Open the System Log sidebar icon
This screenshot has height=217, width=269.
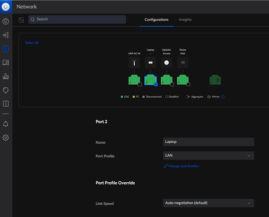pos(6,104)
